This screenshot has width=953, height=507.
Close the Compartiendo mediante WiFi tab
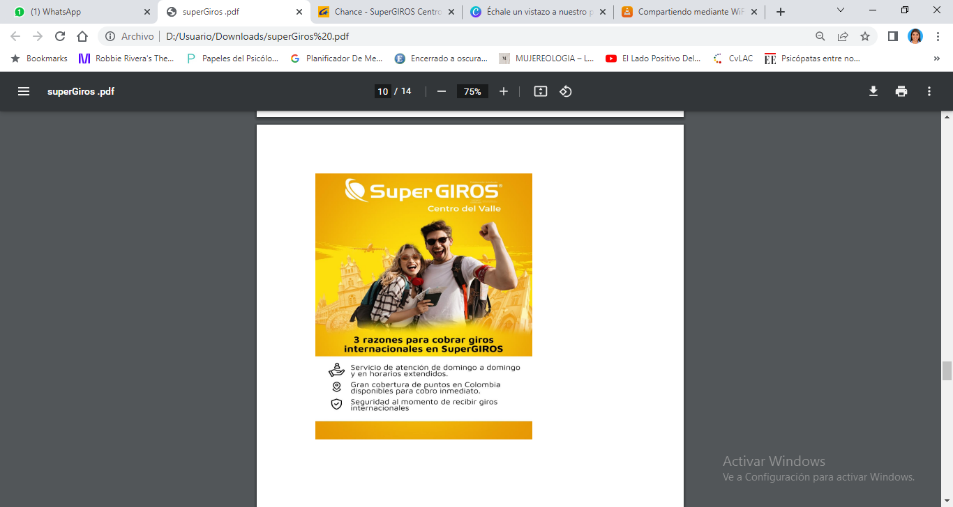pos(754,12)
